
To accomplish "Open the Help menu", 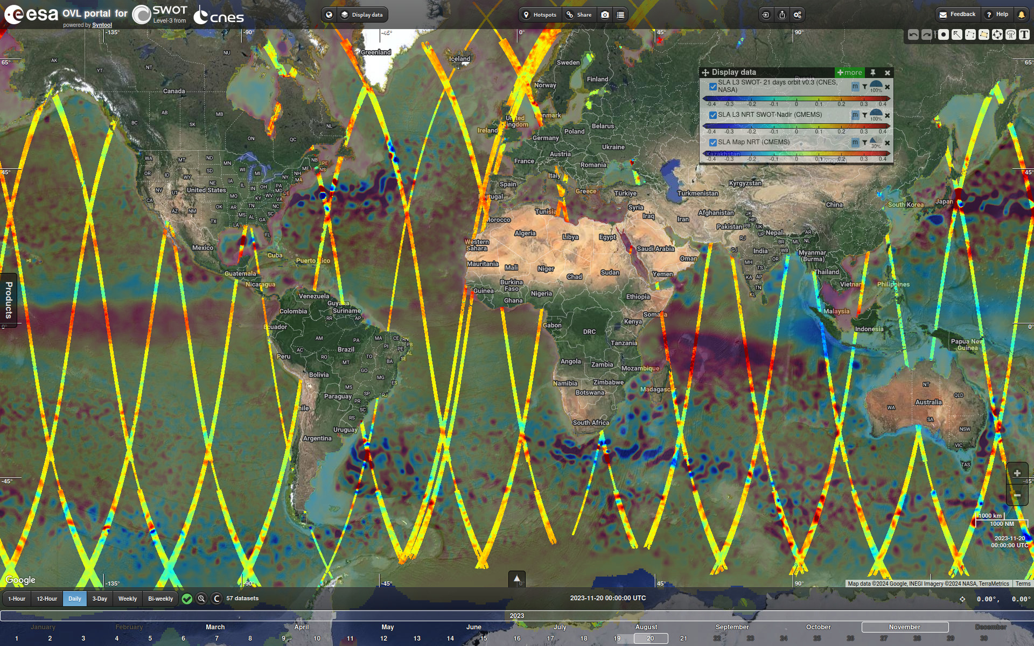I will [x=997, y=15].
